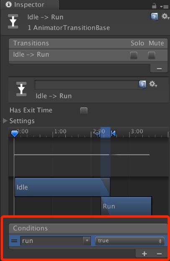Enable the Has Exit Time checkbox
The width and height of the screenshot is (170, 261).
point(84,111)
